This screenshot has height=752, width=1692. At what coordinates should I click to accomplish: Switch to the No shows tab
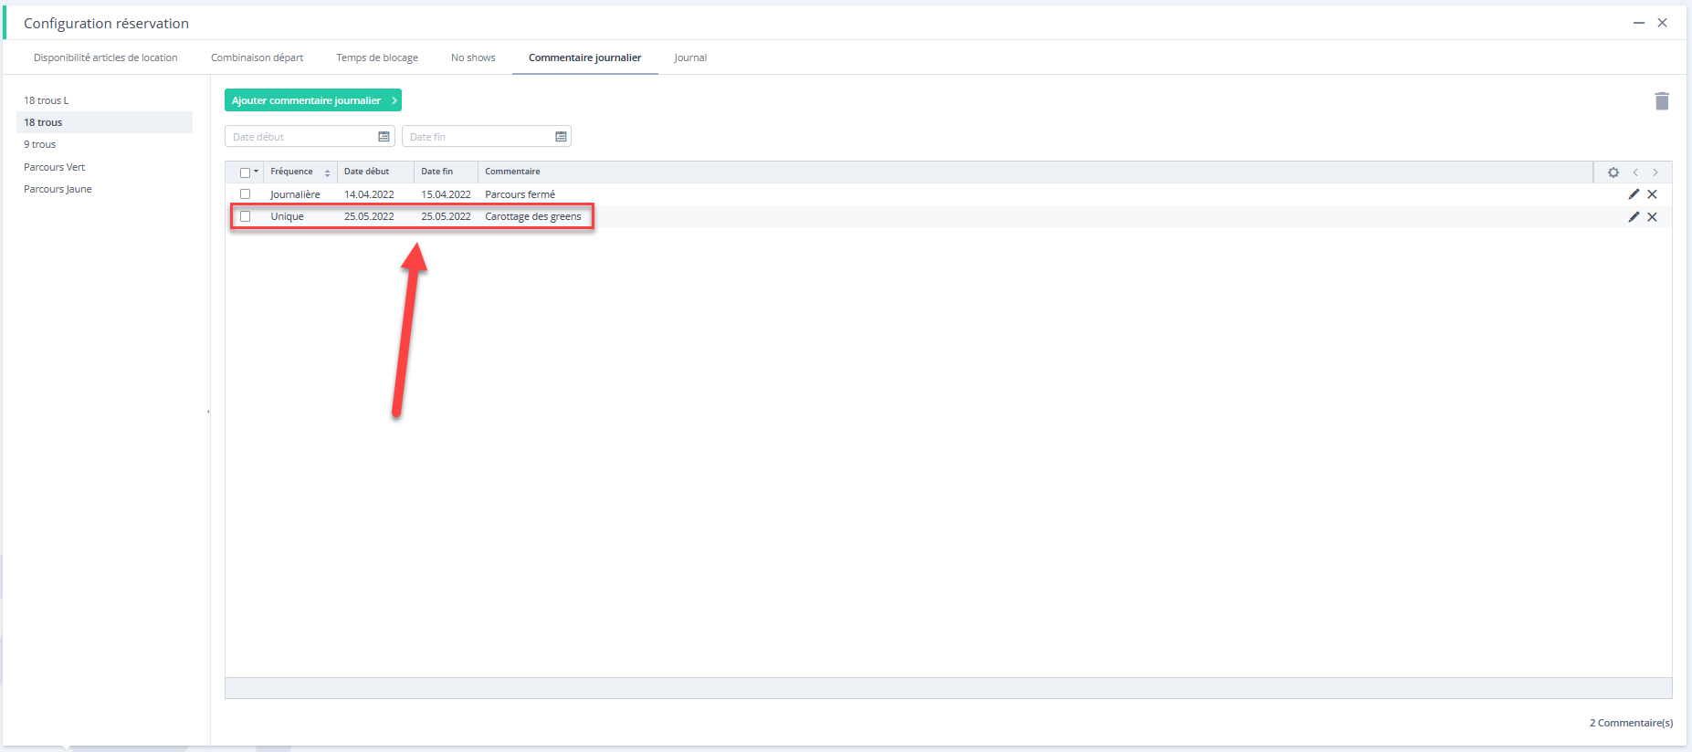tap(473, 57)
